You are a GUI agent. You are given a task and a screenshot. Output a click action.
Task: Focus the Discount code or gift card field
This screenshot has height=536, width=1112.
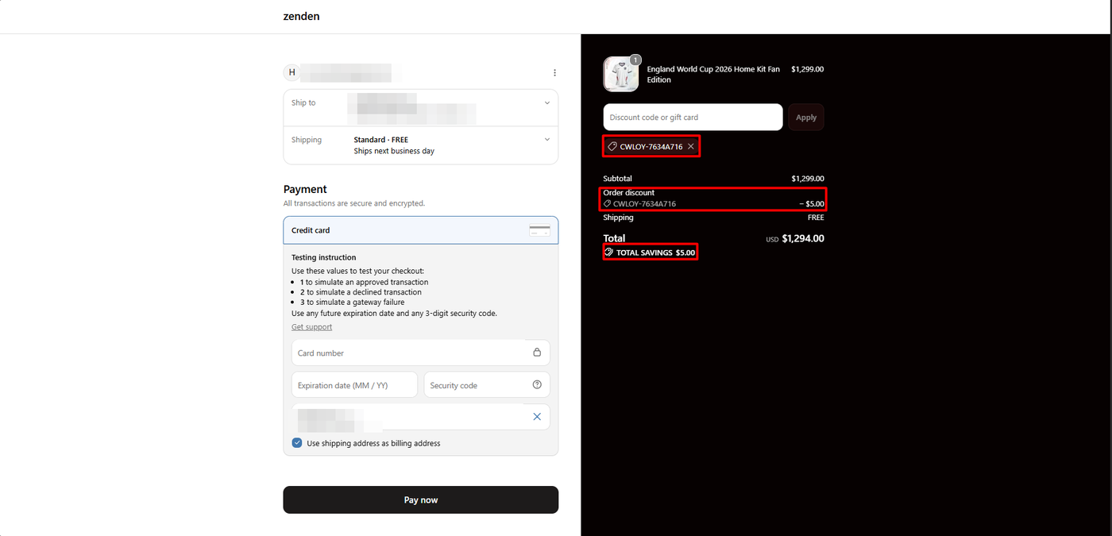tap(693, 117)
